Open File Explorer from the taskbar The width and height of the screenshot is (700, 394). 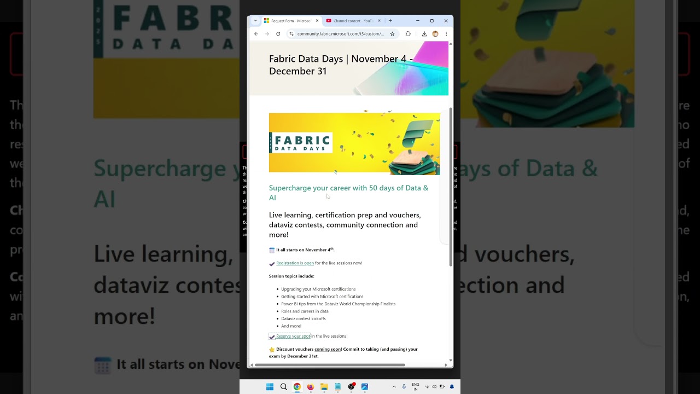tap(324, 387)
